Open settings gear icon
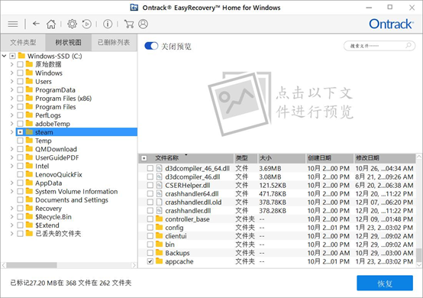The image size is (423, 298). [72, 24]
